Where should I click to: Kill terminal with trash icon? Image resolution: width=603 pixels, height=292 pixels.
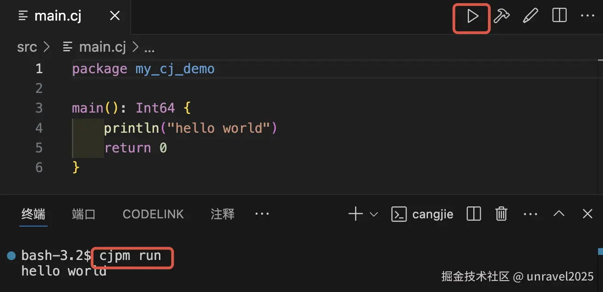502,214
